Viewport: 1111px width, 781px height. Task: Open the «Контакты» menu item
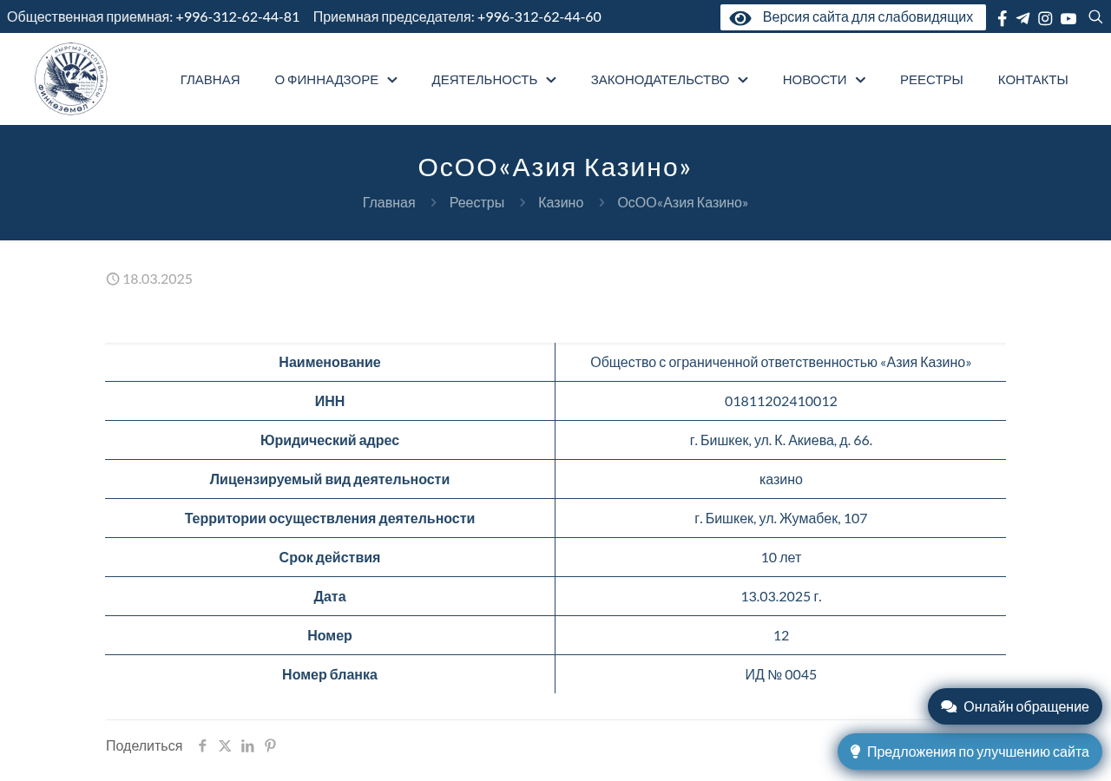pyautogui.click(x=1033, y=80)
